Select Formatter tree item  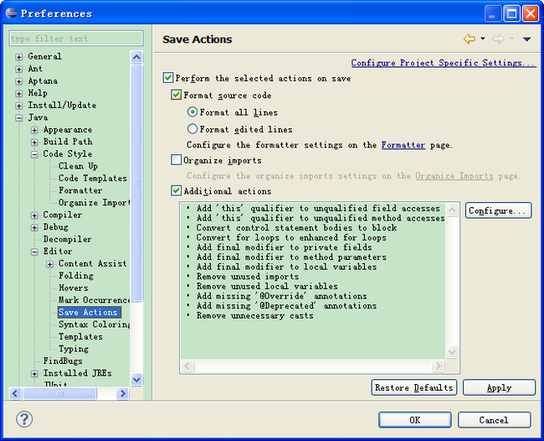[x=80, y=190]
